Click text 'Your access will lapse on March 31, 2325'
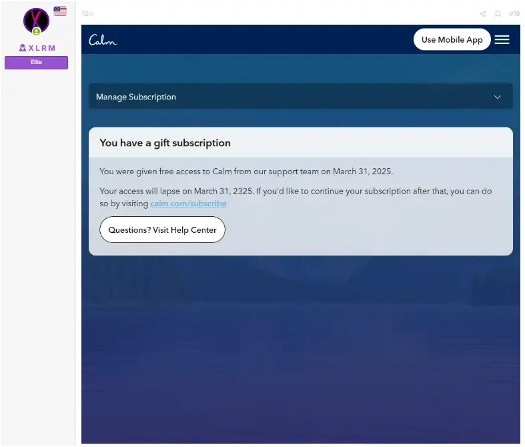The image size is (525, 447). click(x=176, y=191)
